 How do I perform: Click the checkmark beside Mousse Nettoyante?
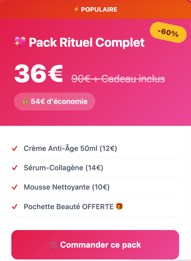(x=15, y=187)
